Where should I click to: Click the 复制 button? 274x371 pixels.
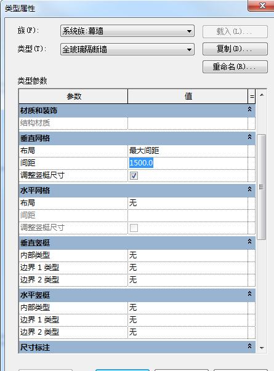coord(235,49)
